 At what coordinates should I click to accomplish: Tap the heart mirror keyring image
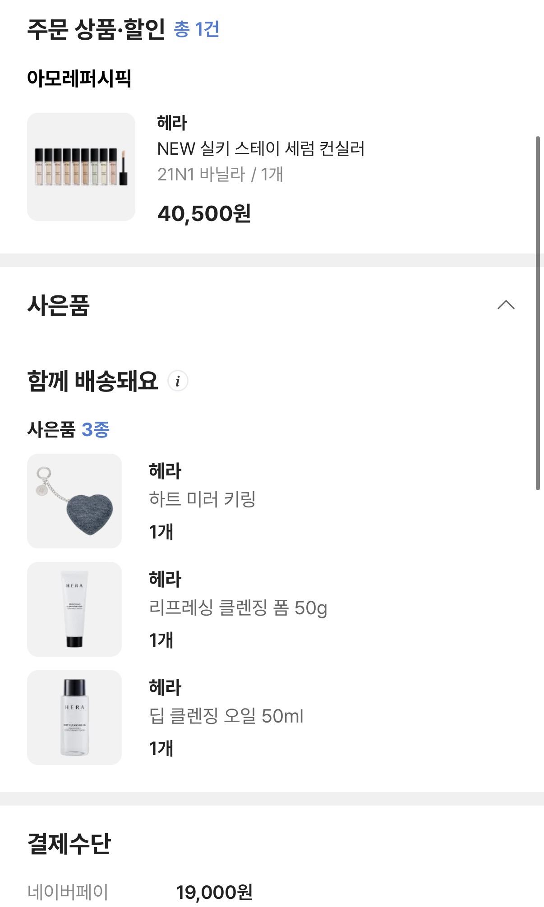pyautogui.click(x=74, y=501)
